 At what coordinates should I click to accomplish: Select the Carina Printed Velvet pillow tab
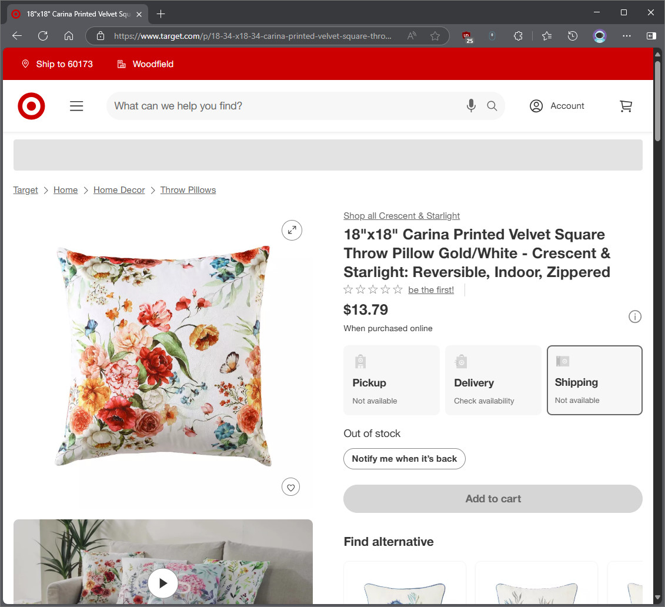[x=78, y=14]
